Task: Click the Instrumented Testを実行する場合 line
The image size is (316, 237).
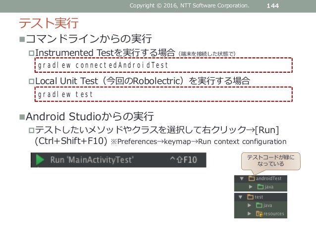Action: (105, 53)
